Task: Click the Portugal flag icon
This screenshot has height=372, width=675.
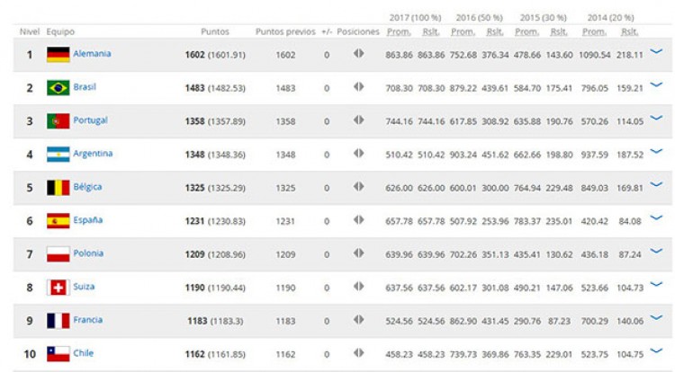Action: pos(58,121)
